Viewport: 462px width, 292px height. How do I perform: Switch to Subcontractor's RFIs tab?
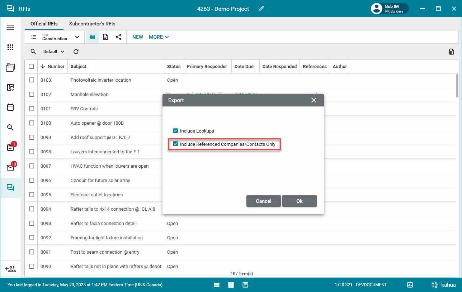pyautogui.click(x=92, y=24)
